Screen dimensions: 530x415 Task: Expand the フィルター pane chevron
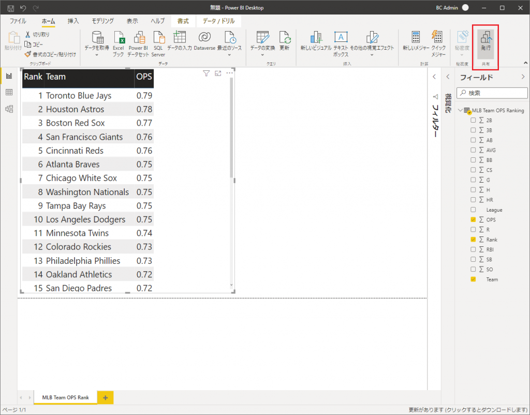click(434, 77)
